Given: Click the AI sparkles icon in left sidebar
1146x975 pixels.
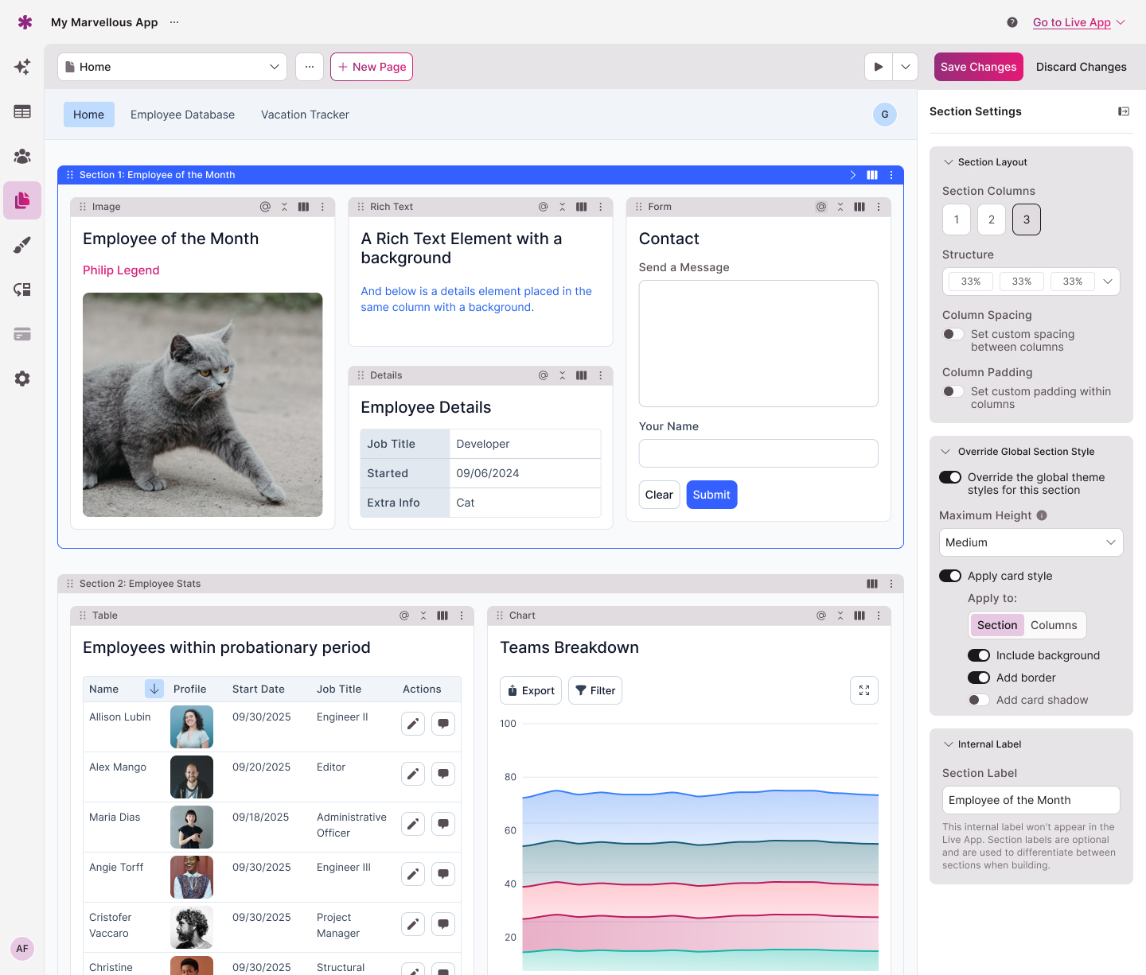Looking at the screenshot, I should click(x=22, y=67).
